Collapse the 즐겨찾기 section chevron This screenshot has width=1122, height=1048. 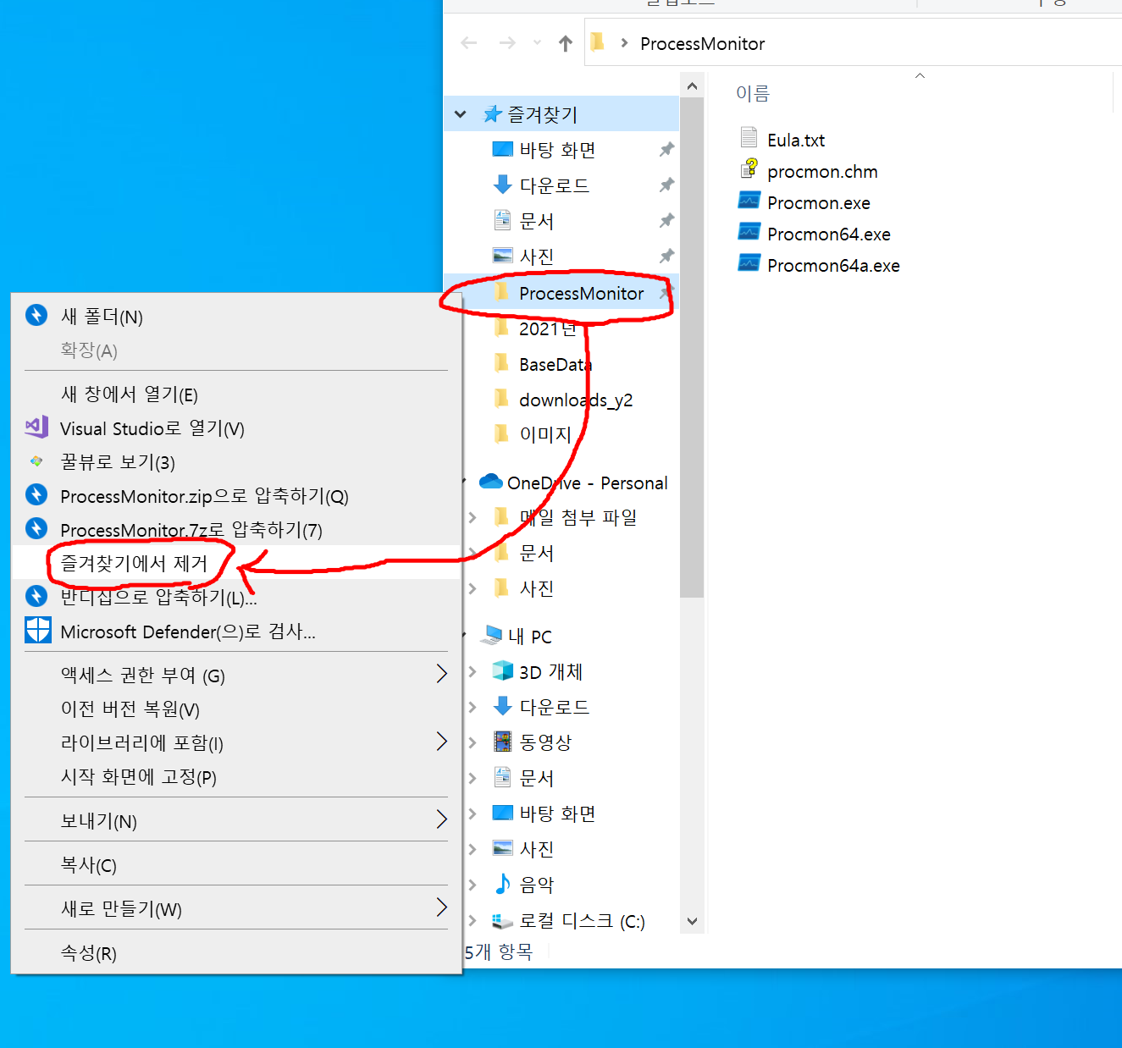(461, 114)
